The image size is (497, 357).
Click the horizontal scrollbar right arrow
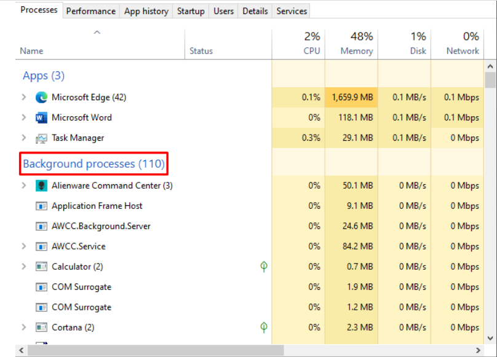click(x=478, y=350)
